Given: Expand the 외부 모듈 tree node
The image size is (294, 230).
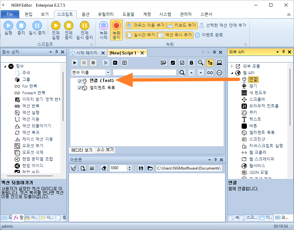Looking at the screenshot, I should 232,66.
